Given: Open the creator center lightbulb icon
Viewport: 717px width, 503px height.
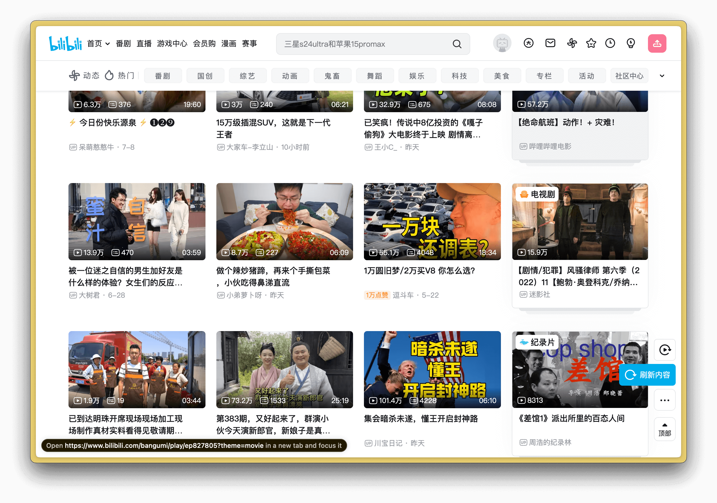Looking at the screenshot, I should tap(631, 43).
